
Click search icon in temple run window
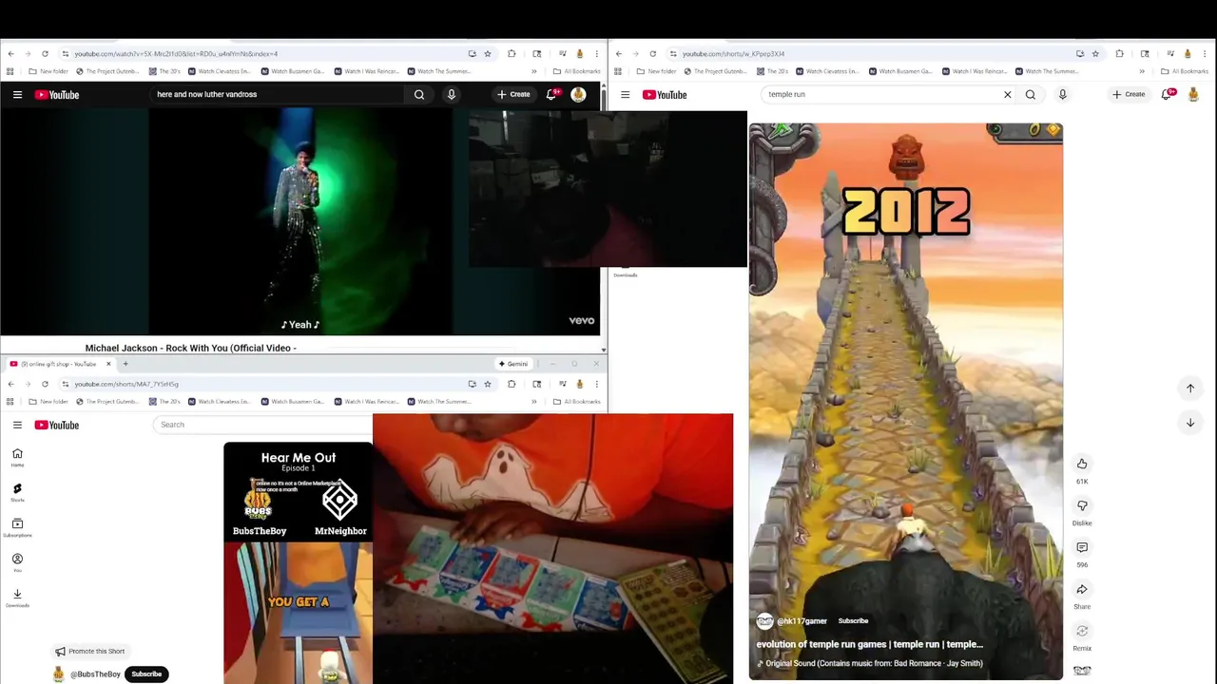(1031, 94)
